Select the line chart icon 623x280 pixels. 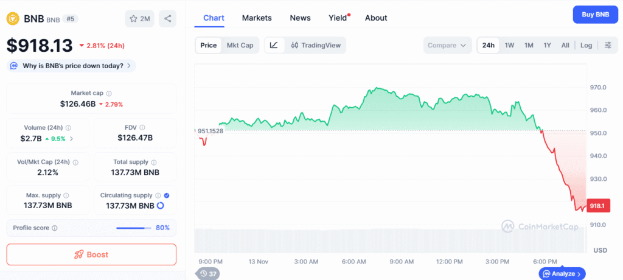click(274, 45)
